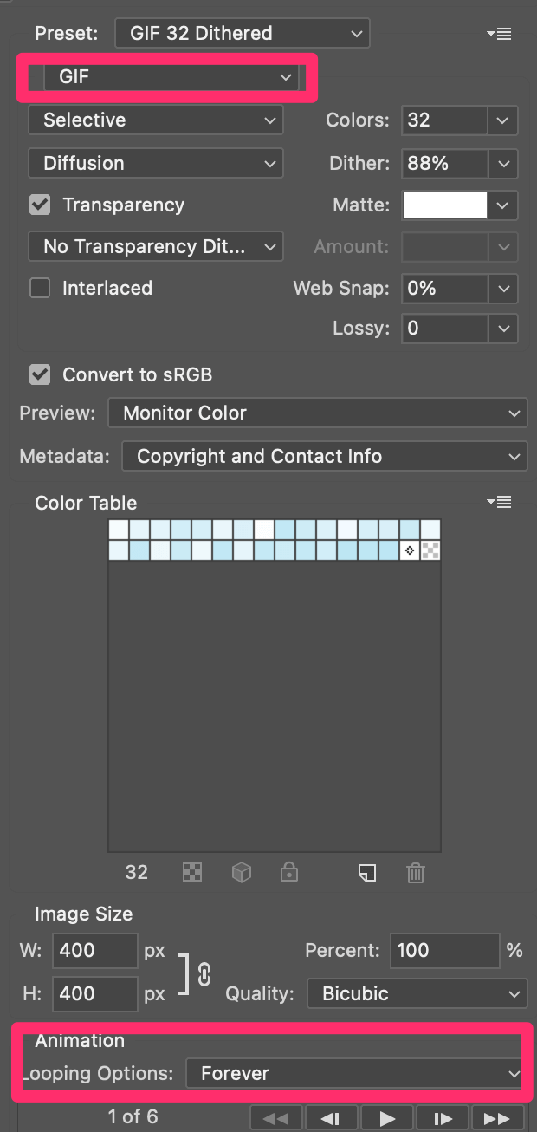Screen dimensions: 537x1132
Task: Select the width input field
Action: click(95, 951)
